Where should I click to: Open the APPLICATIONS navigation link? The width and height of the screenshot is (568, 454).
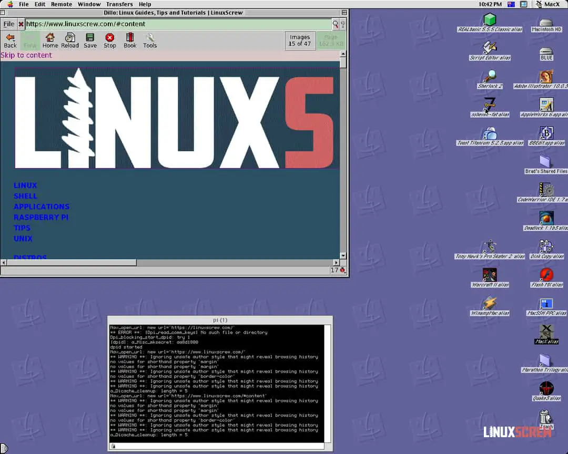pos(42,207)
